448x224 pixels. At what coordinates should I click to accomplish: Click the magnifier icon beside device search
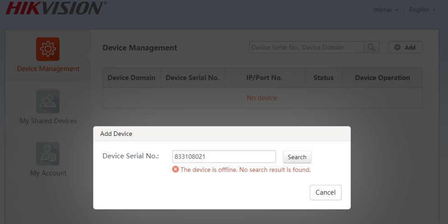tap(371, 47)
